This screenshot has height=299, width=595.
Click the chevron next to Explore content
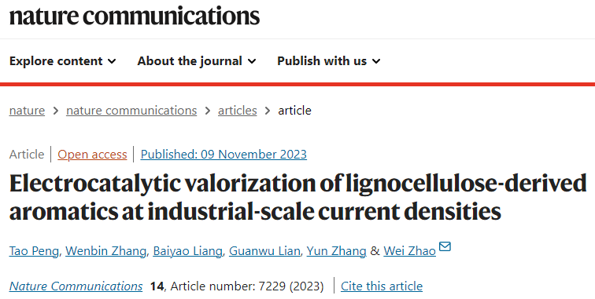coord(112,61)
